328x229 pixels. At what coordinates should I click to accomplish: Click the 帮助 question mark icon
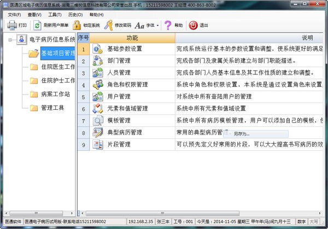[168, 25]
